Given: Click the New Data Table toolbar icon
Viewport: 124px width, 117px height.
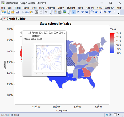Looking at the screenshot, I should pos(4,12).
